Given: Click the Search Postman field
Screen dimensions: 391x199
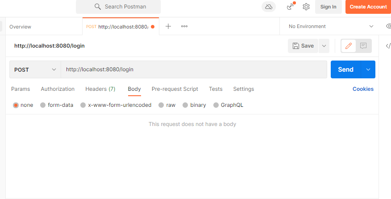Looking at the screenshot, I should pos(118,7).
